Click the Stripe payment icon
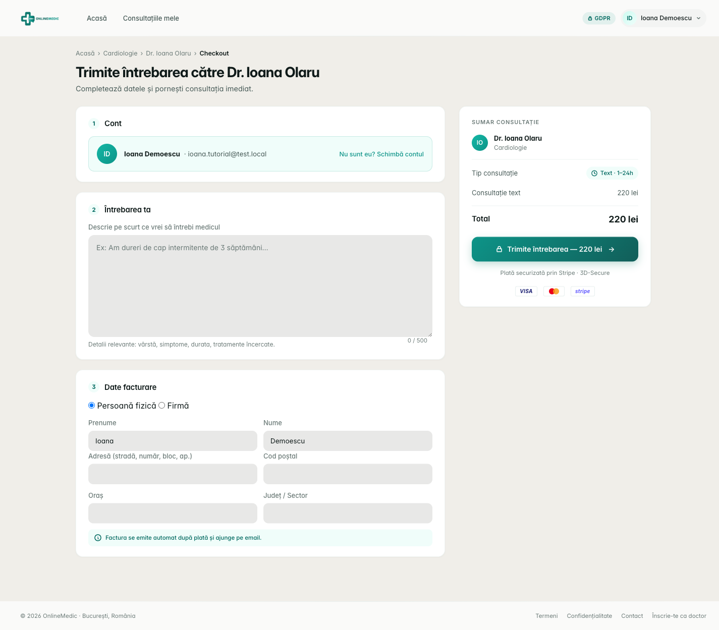719x630 pixels. [583, 291]
